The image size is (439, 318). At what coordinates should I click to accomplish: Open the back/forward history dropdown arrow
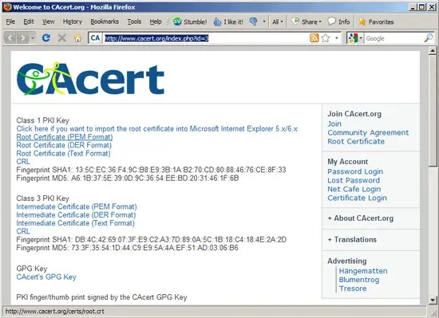tap(33, 37)
